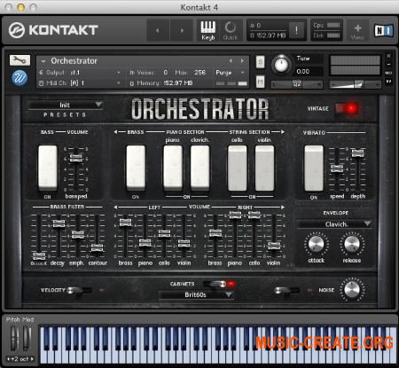Click the instrument volume slider
Viewport: 399px width, 368px height.
tap(355, 85)
